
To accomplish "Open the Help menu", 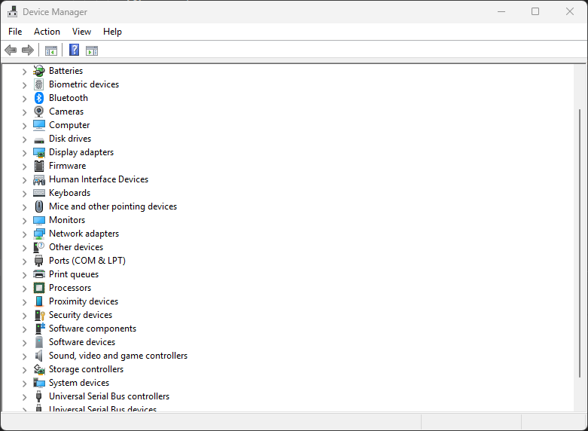I will point(112,32).
